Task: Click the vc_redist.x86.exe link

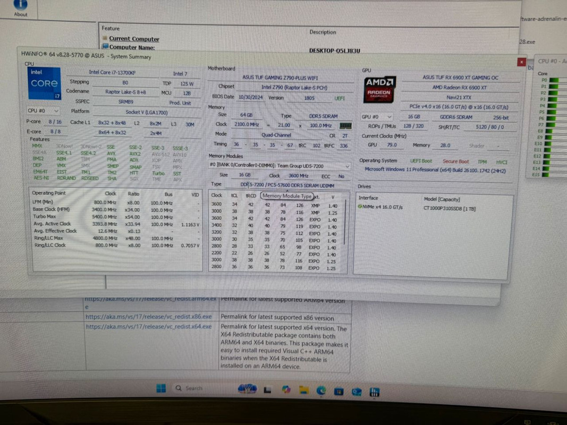Action: 149,317
